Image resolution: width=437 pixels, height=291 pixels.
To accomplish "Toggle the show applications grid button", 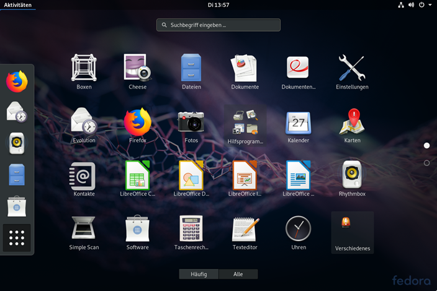I will [17, 238].
